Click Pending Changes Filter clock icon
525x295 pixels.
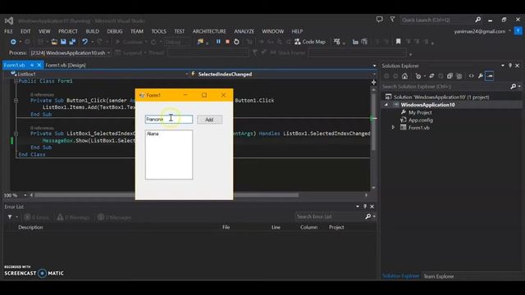coord(418,76)
